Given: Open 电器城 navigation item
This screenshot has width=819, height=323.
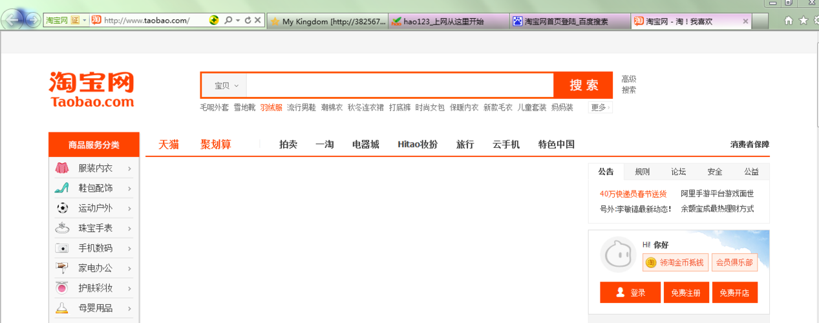Looking at the screenshot, I should tap(366, 145).
